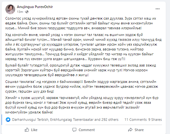This screenshot has width=170, height=134.
Task: View the 11 Comments
Action: 136,120
